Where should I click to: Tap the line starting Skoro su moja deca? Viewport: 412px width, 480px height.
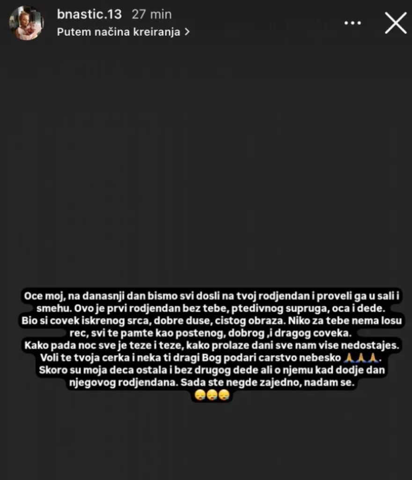point(212,370)
